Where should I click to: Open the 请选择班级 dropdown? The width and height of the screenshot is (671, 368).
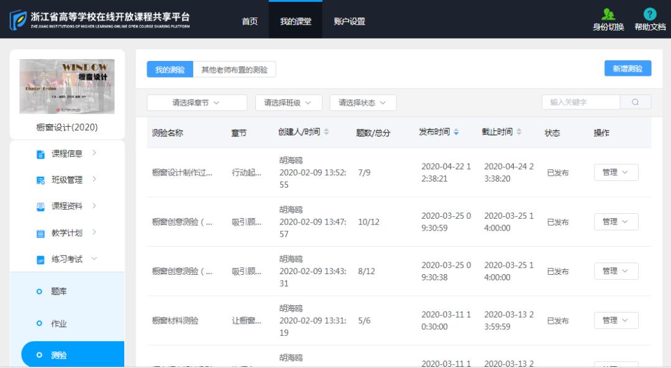point(288,103)
